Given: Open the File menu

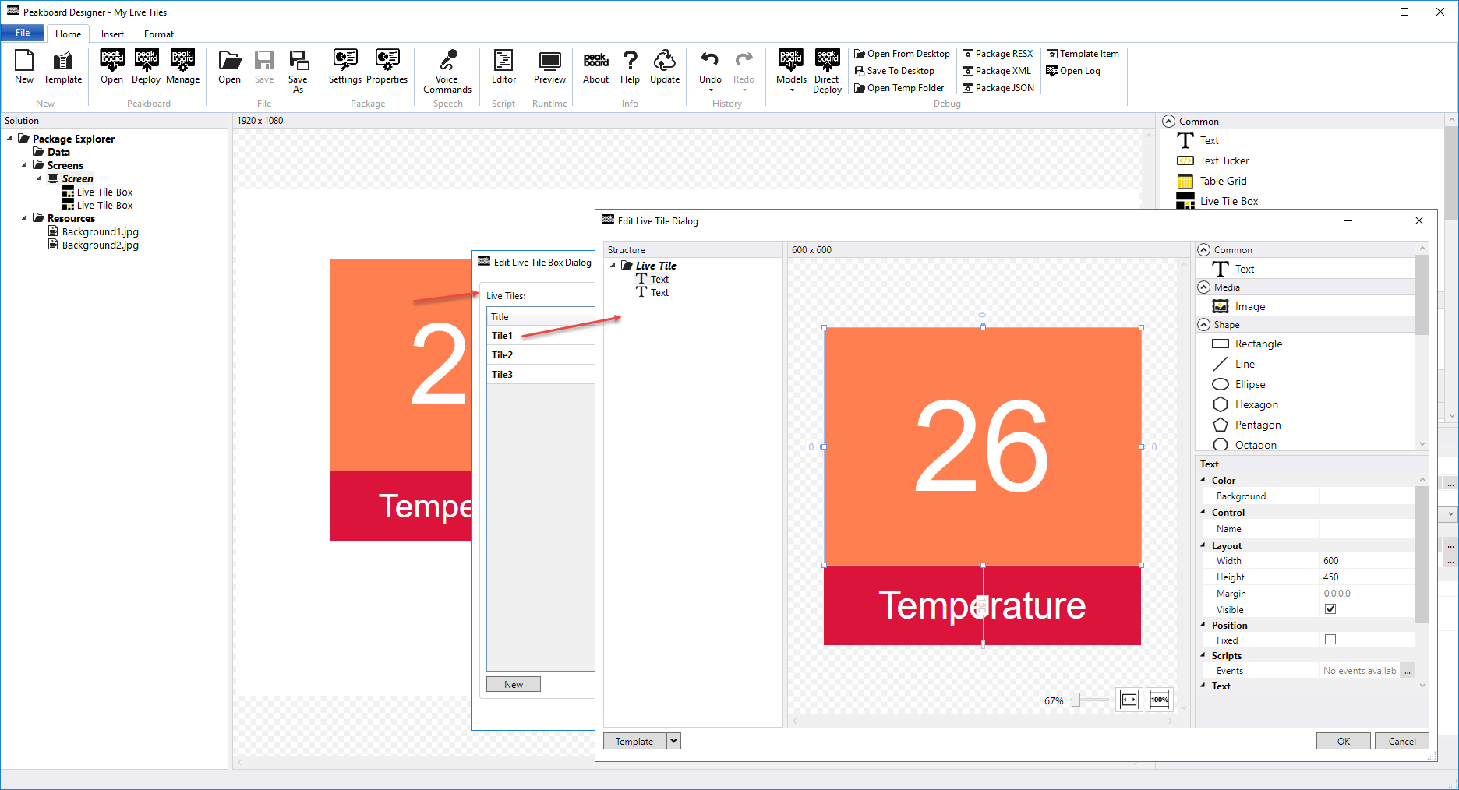Looking at the screenshot, I should [22, 33].
